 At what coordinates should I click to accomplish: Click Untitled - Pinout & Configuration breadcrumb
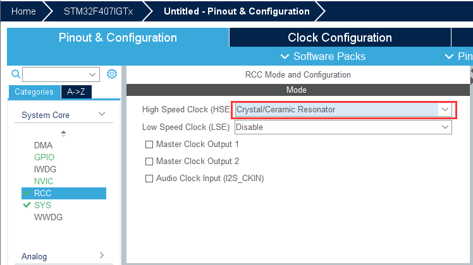[236, 11]
